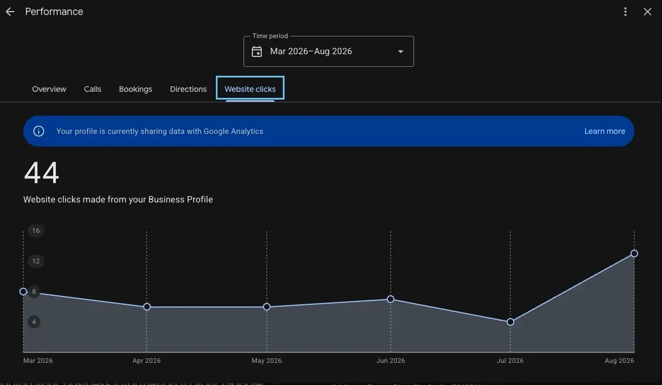662x385 pixels.
Task: Click the Mar 2026 axis label
Action: [38, 361]
